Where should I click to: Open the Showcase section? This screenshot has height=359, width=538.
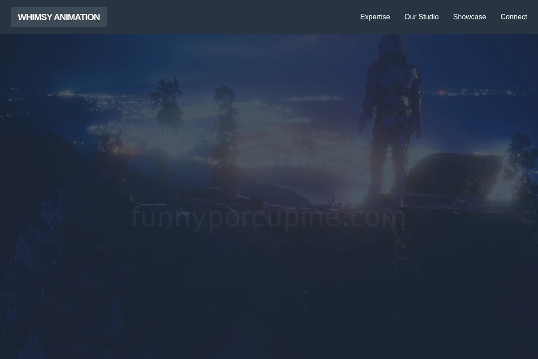(x=469, y=17)
